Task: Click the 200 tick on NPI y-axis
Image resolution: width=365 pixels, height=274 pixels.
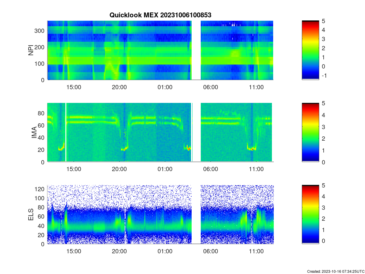Action: pos(40,47)
